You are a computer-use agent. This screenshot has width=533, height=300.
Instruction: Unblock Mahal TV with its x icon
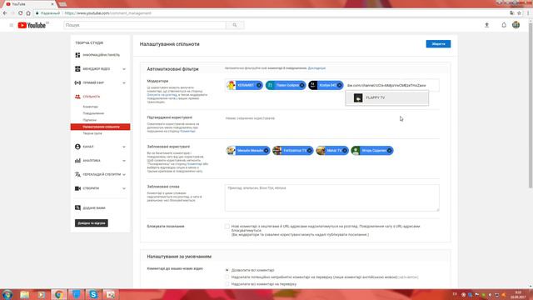[345, 150]
